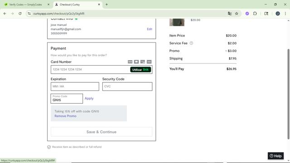
Task: Open the translate page icon
Action: 230,14
